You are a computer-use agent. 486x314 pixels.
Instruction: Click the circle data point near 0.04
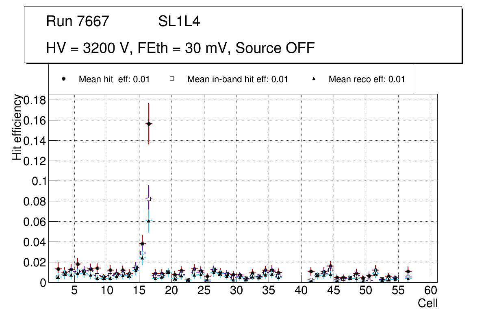pyautogui.click(x=142, y=244)
